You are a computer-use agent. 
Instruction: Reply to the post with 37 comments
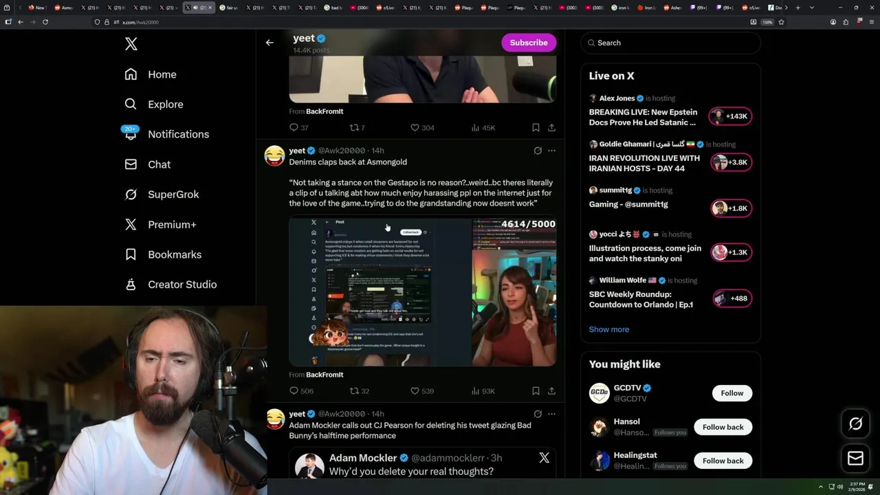pyautogui.click(x=298, y=128)
